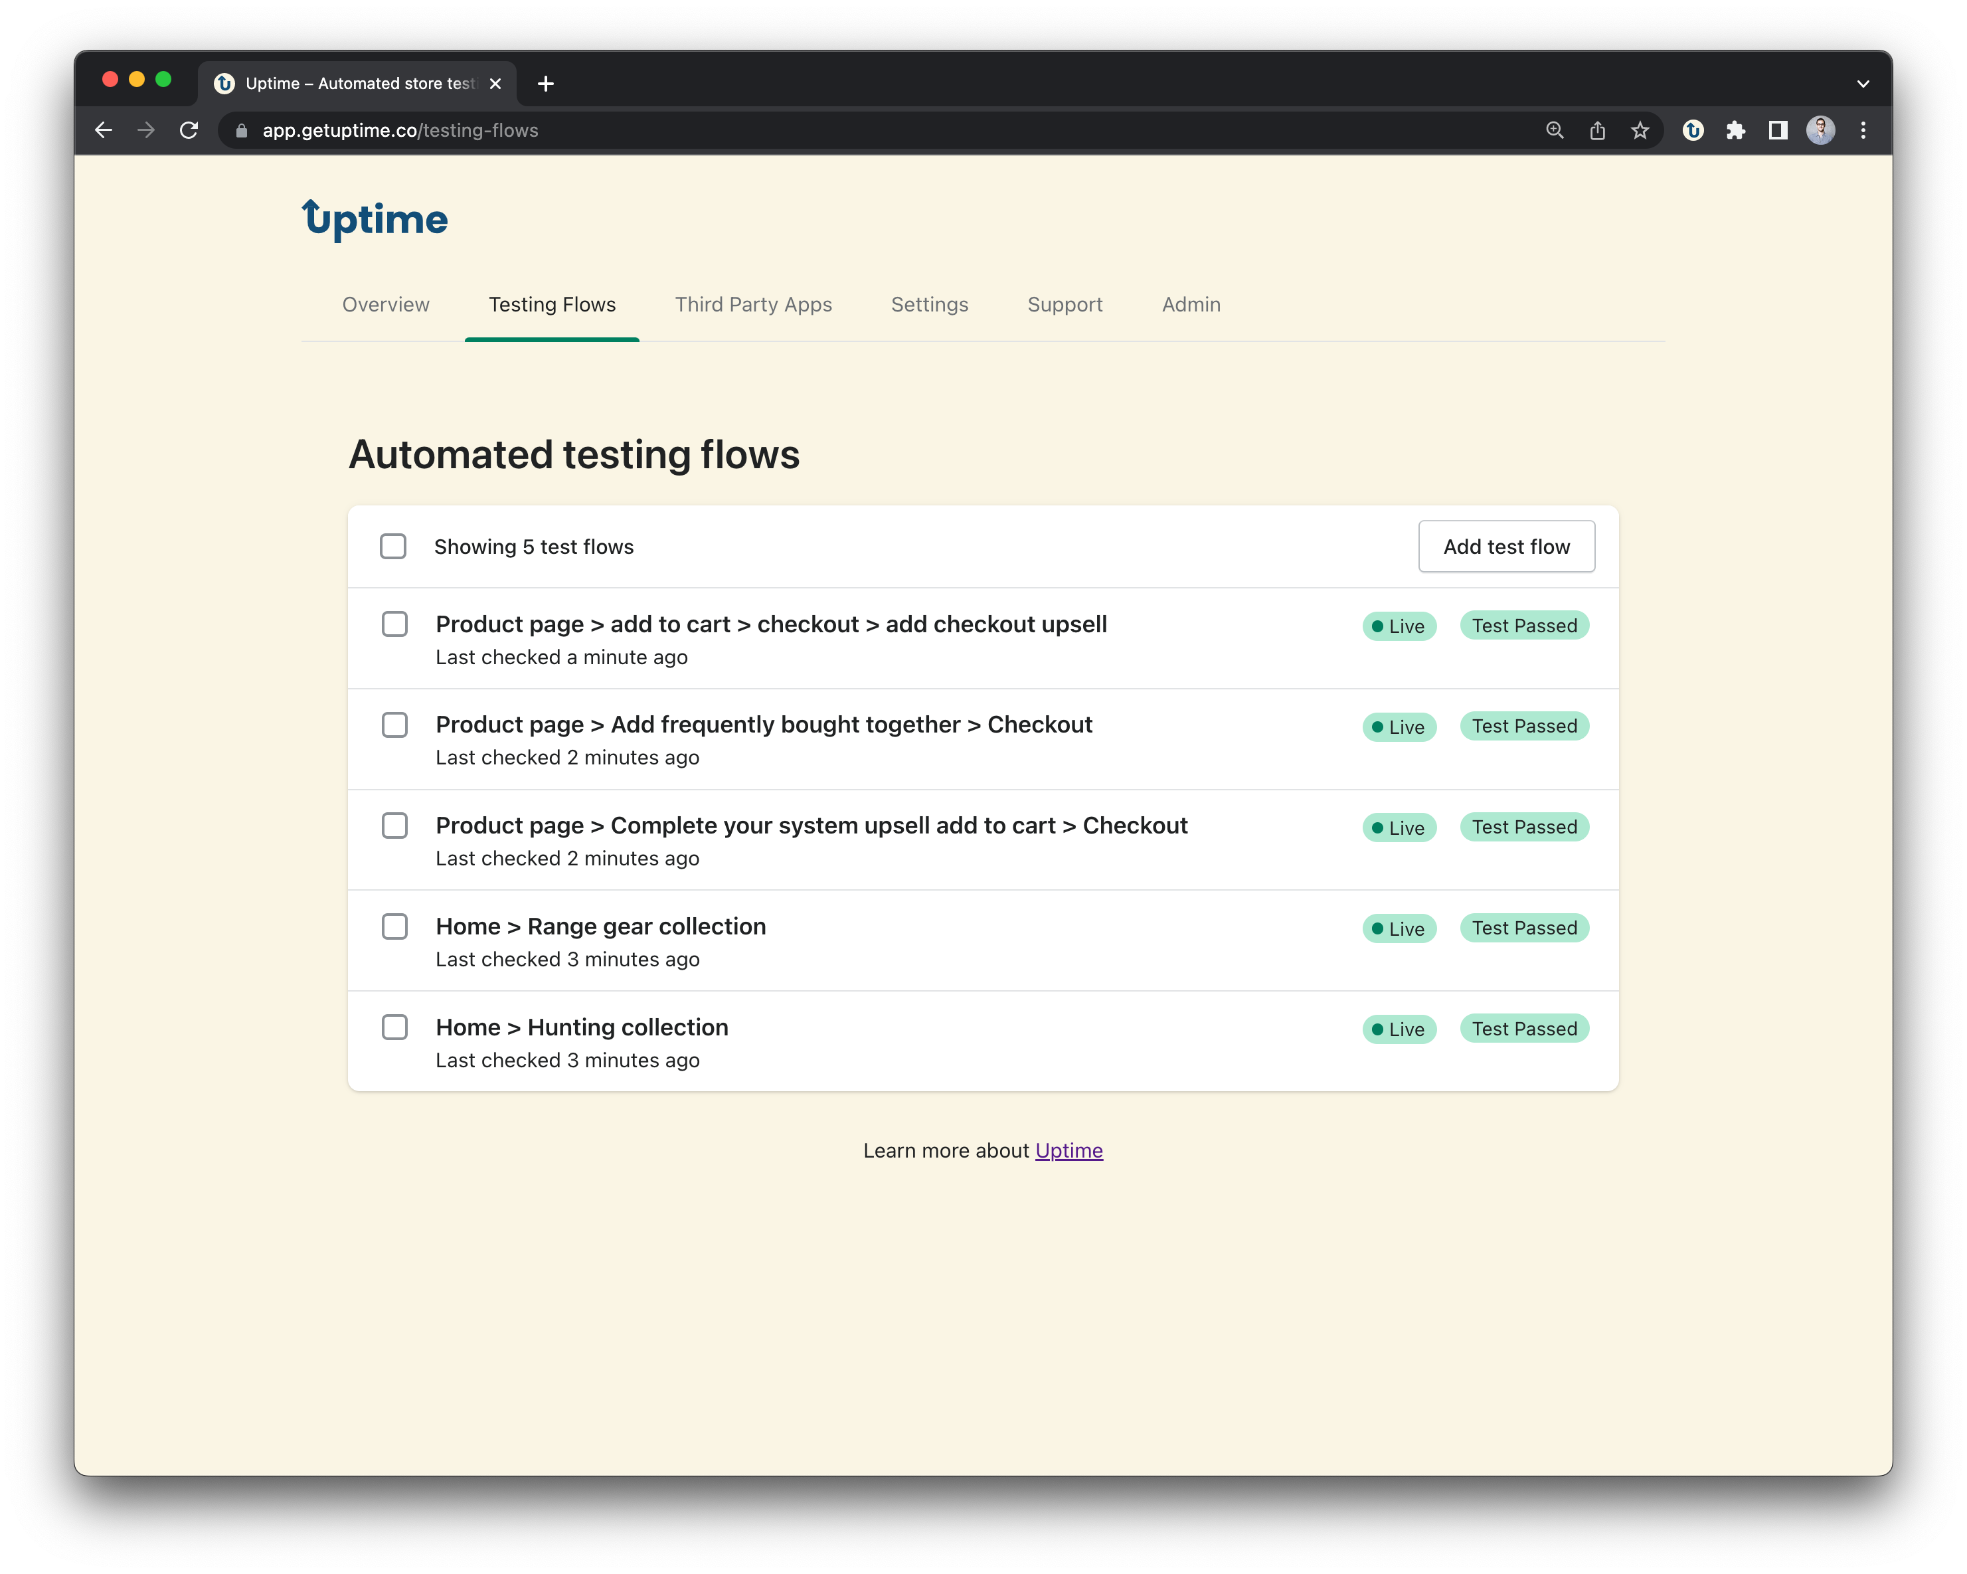Click Live badge on frequently bought together row
The width and height of the screenshot is (1967, 1574).
[1399, 727]
